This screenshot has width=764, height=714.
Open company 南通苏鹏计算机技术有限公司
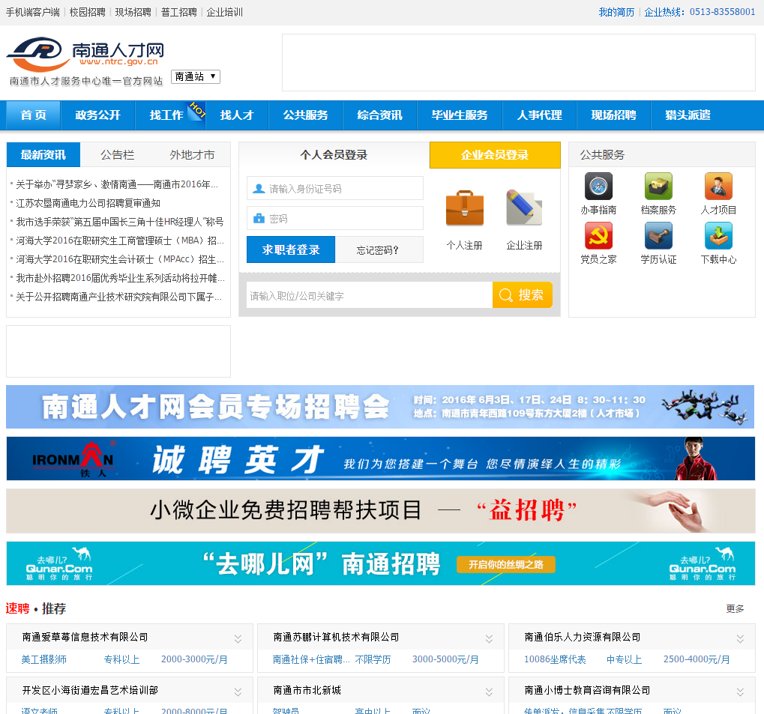coord(336,637)
